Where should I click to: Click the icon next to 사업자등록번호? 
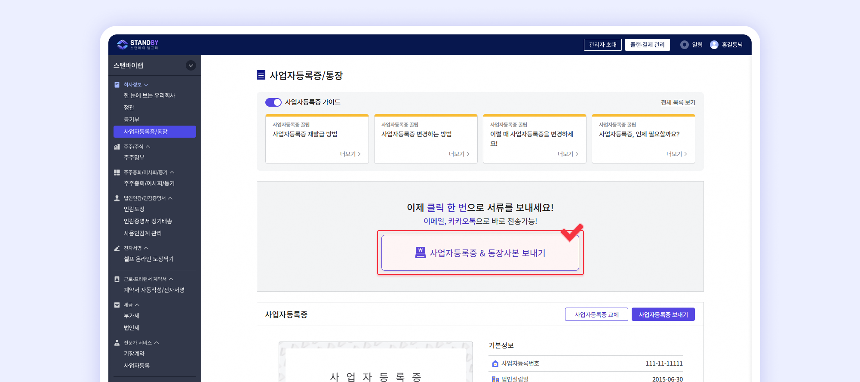click(x=495, y=364)
